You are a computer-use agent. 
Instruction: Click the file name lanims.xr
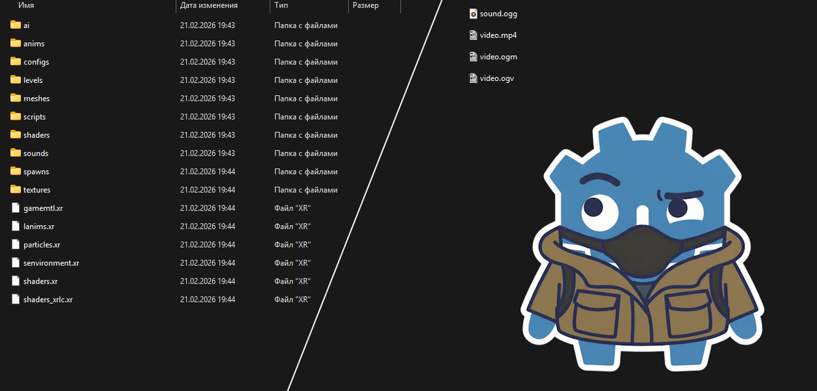coord(39,226)
